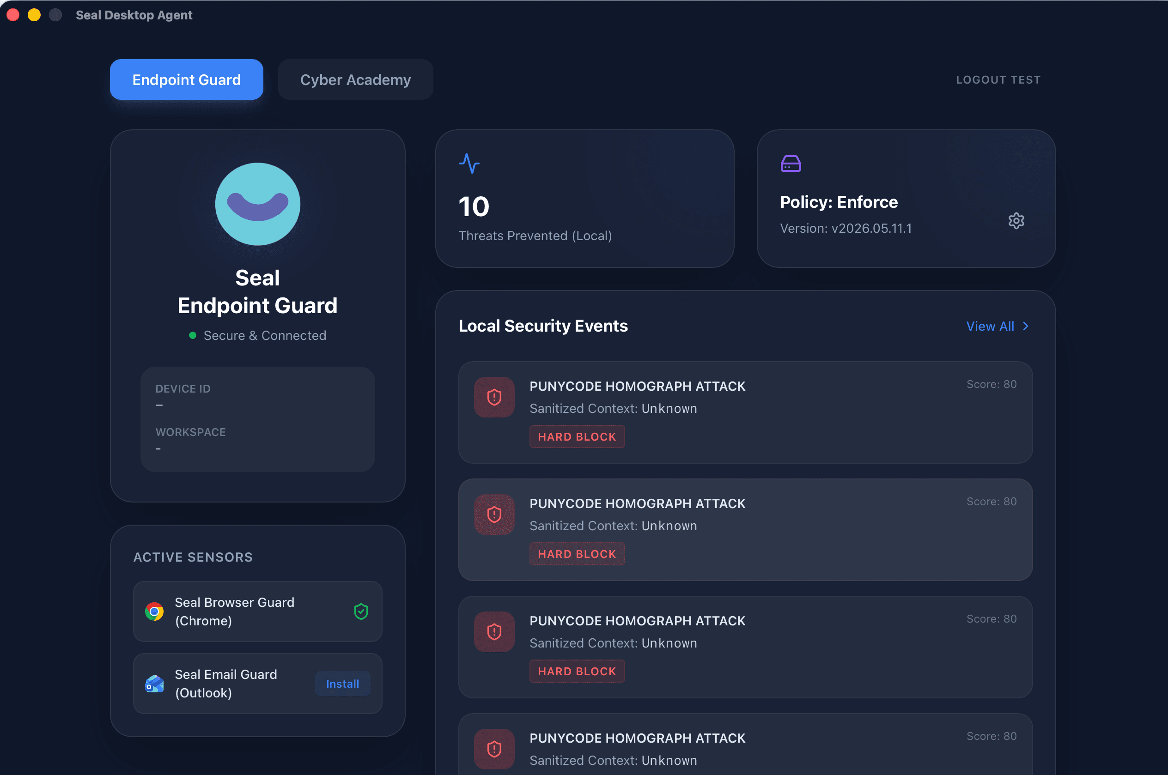Click HARD BLOCK badge on first event

click(577, 436)
